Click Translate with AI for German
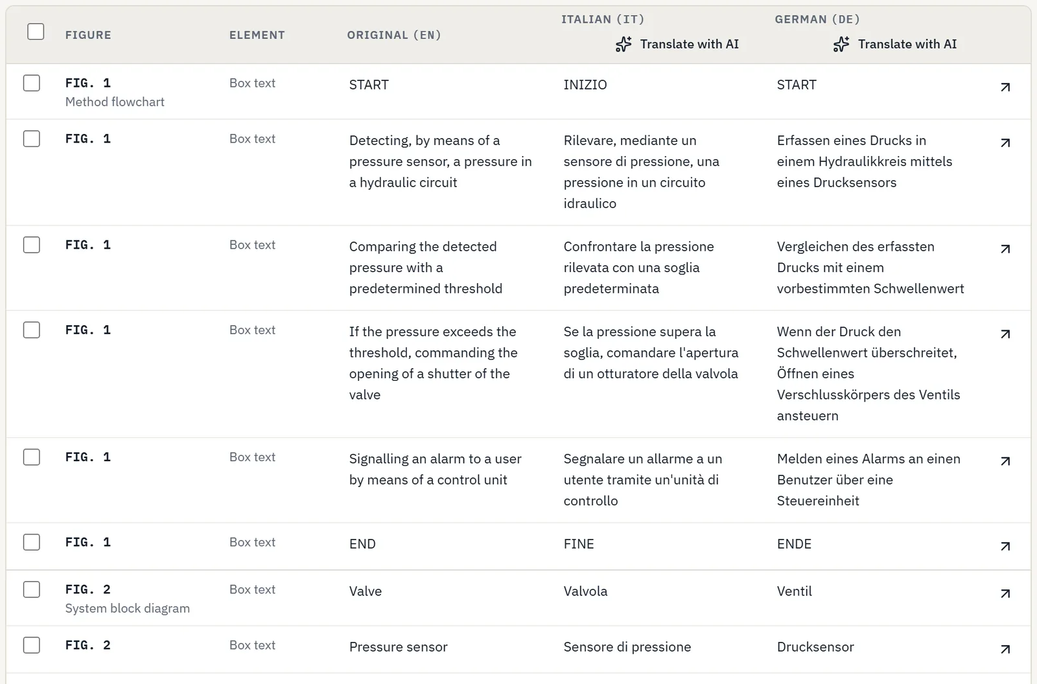 tap(895, 44)
